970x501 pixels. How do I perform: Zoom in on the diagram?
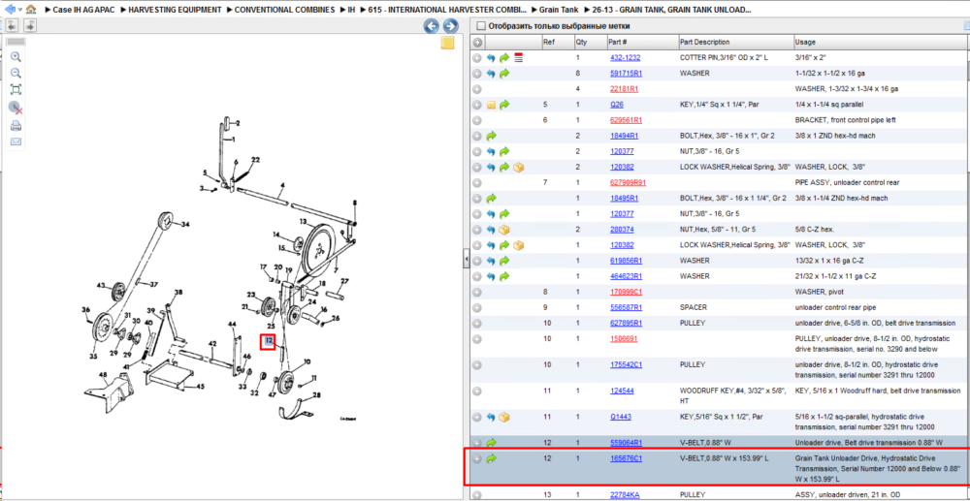tap(16, 57)
